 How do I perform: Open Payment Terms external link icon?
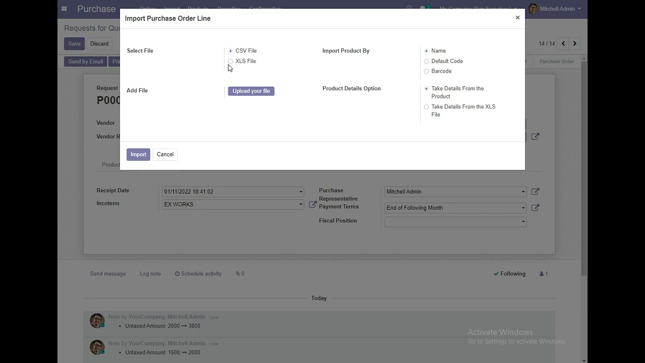tap(535, 208)
